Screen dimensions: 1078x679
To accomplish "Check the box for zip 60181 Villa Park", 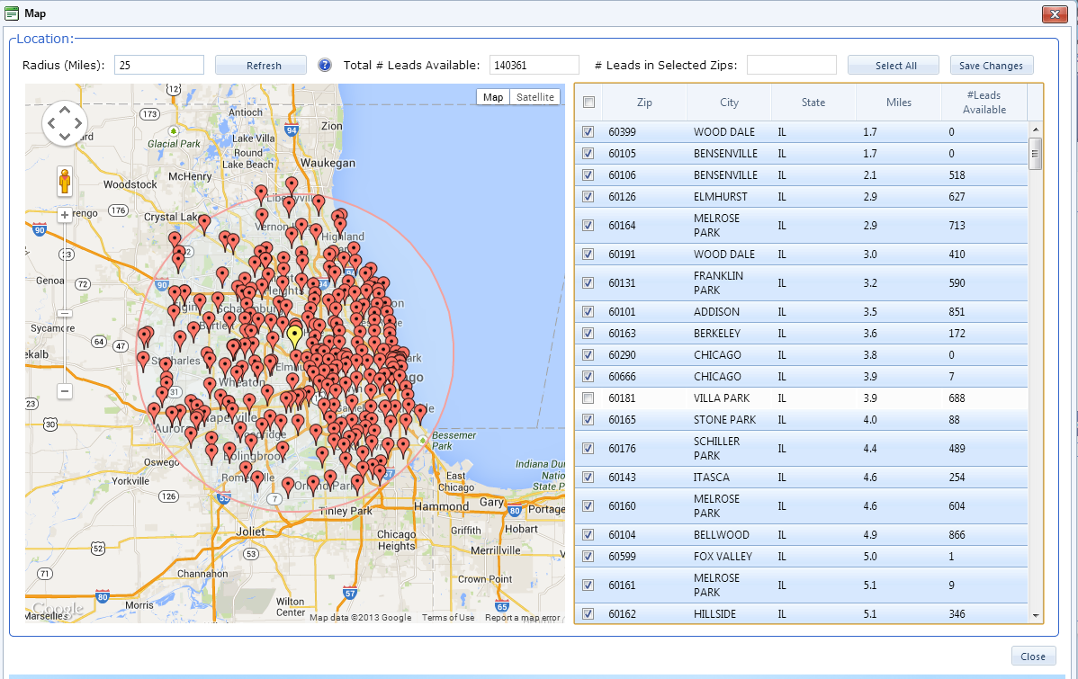I will [x=588, y=398].
